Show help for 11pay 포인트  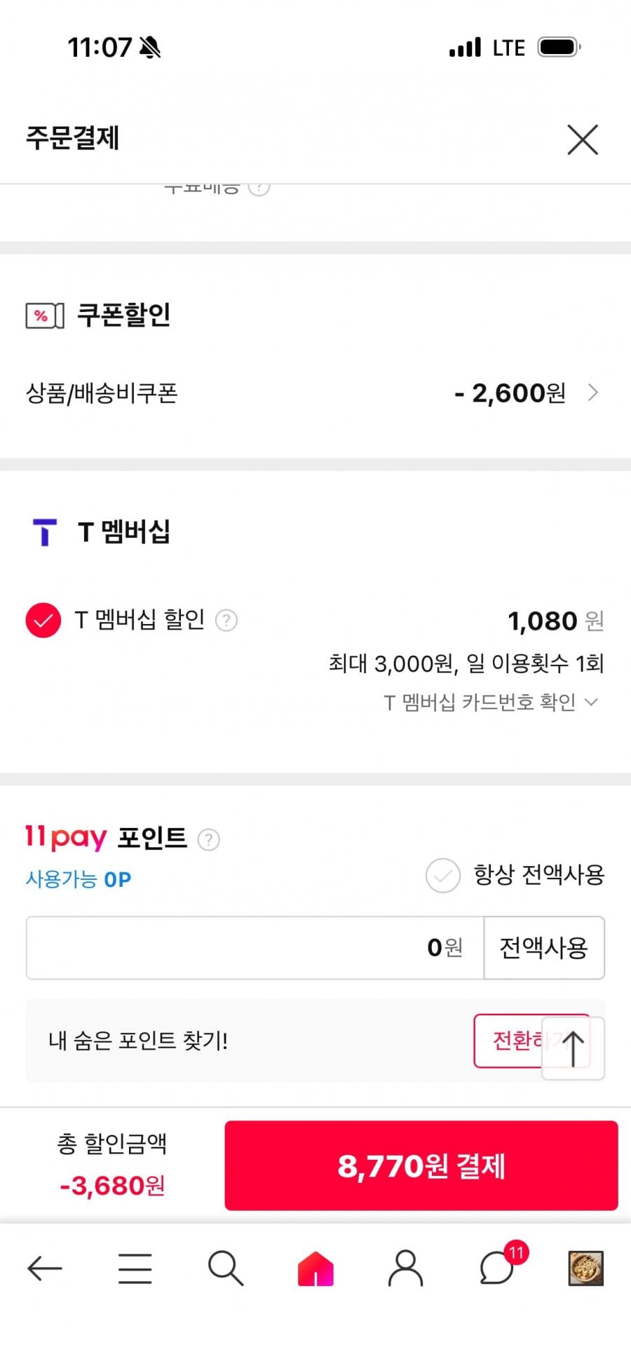tap(208, 839)
